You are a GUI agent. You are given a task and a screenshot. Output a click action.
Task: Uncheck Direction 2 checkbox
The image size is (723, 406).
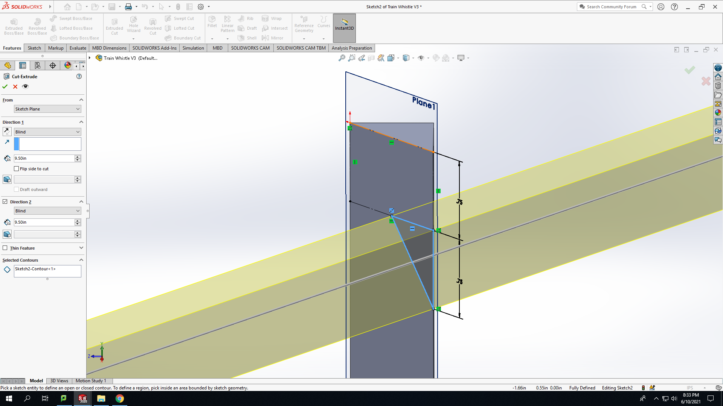click(5, 201)
